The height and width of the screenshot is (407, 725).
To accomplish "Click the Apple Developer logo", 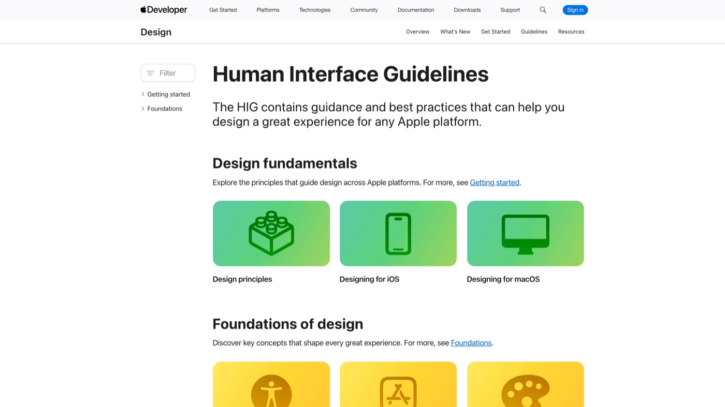I will pos(164,10).
